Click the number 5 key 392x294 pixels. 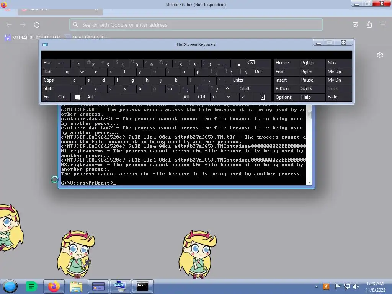(x=136, y=63)
